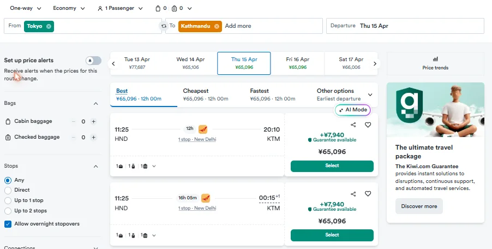Click the Departure date field

[x=405, y=26]
